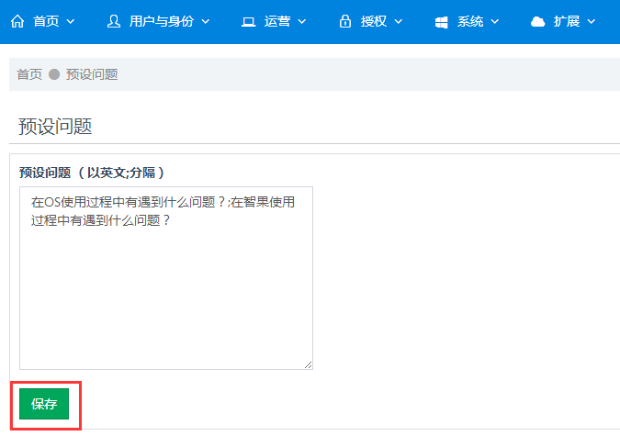The width and height of the screenshot is (620, 436).
Task: Open the 系统 menu
Action: pyautogui.click(x=470, y=21)
